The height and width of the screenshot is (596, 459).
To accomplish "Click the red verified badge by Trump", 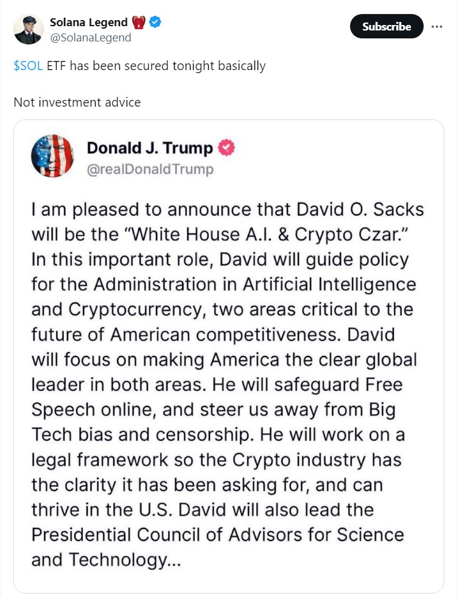I will point(226,147).
